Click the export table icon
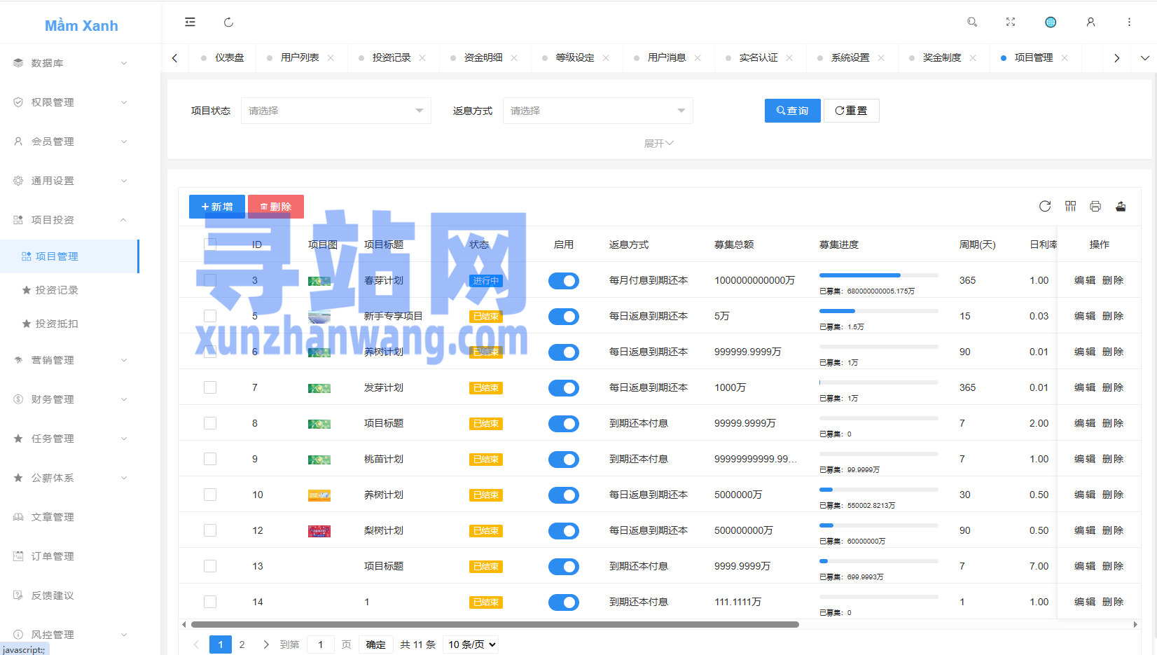1157x655 pixels. (1121, 206)
